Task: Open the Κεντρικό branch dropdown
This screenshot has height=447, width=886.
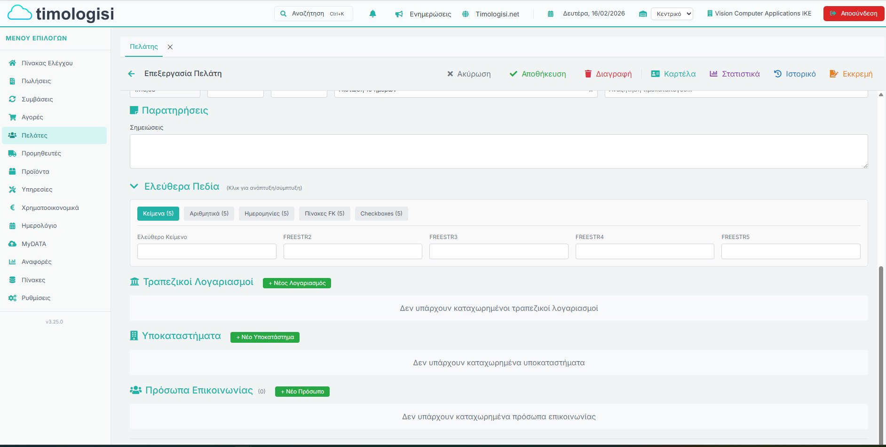Action: pyautogui.click(x=672, y=14)
